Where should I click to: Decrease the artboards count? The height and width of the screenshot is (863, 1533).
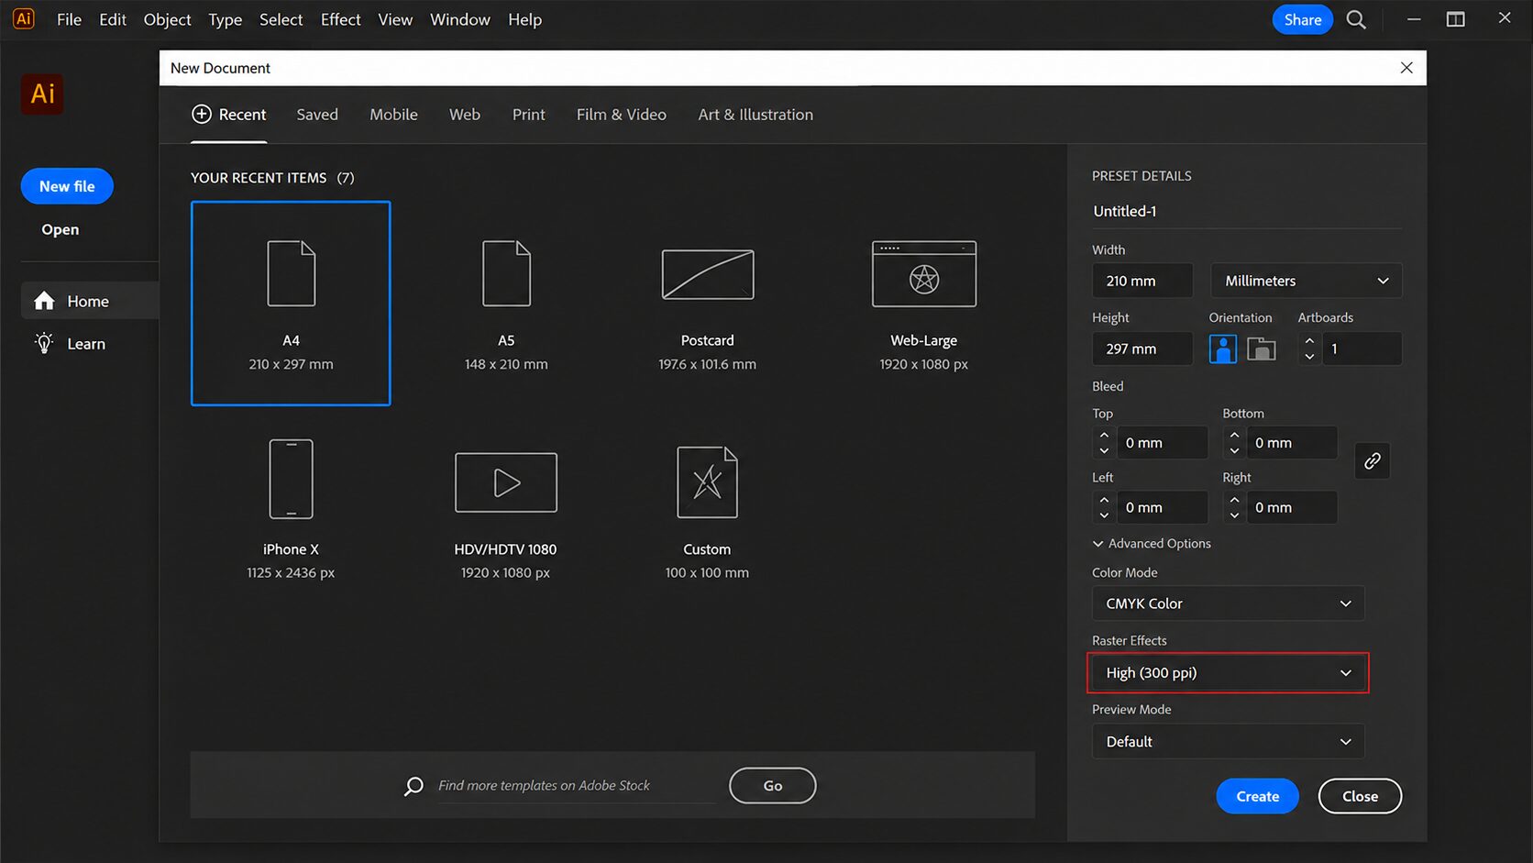tap(1309, 356)
